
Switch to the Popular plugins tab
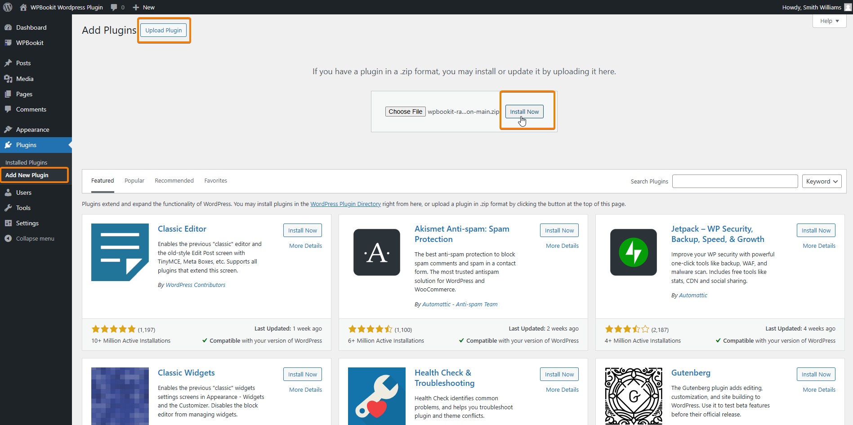pos(134,180)
